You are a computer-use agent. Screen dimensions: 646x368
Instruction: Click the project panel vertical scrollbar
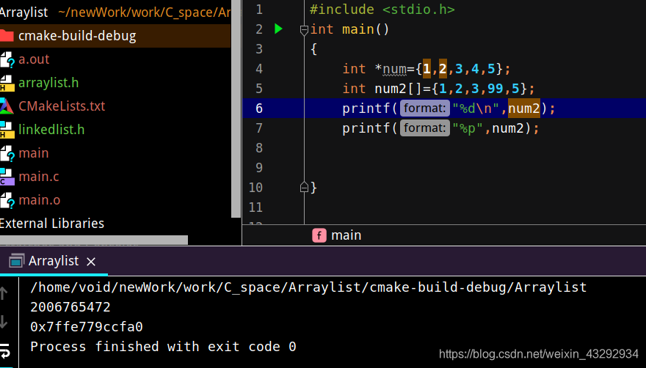coord(236,108)
